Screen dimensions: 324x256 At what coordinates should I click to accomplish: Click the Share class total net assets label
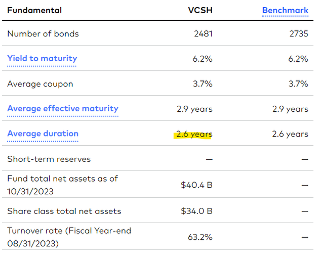point(64,211)
